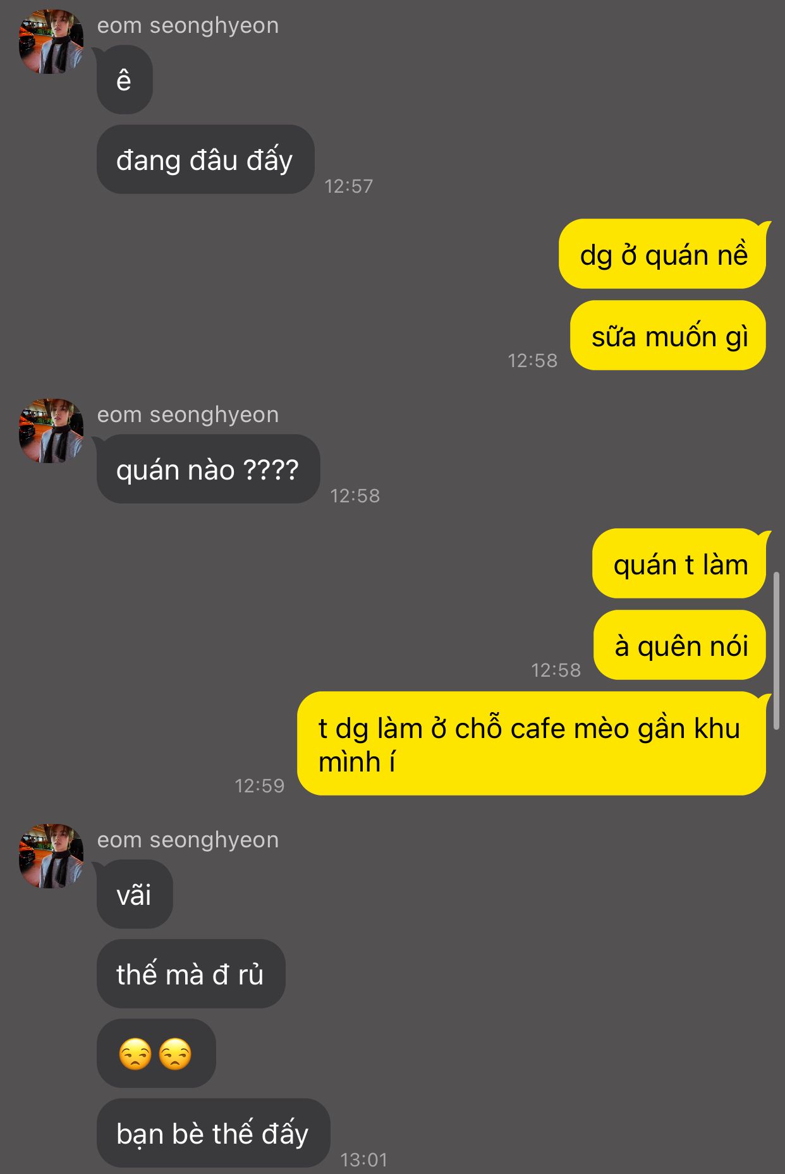
Task: Tap avatar next to the 'vãi' message
Action: click(51, 856)
